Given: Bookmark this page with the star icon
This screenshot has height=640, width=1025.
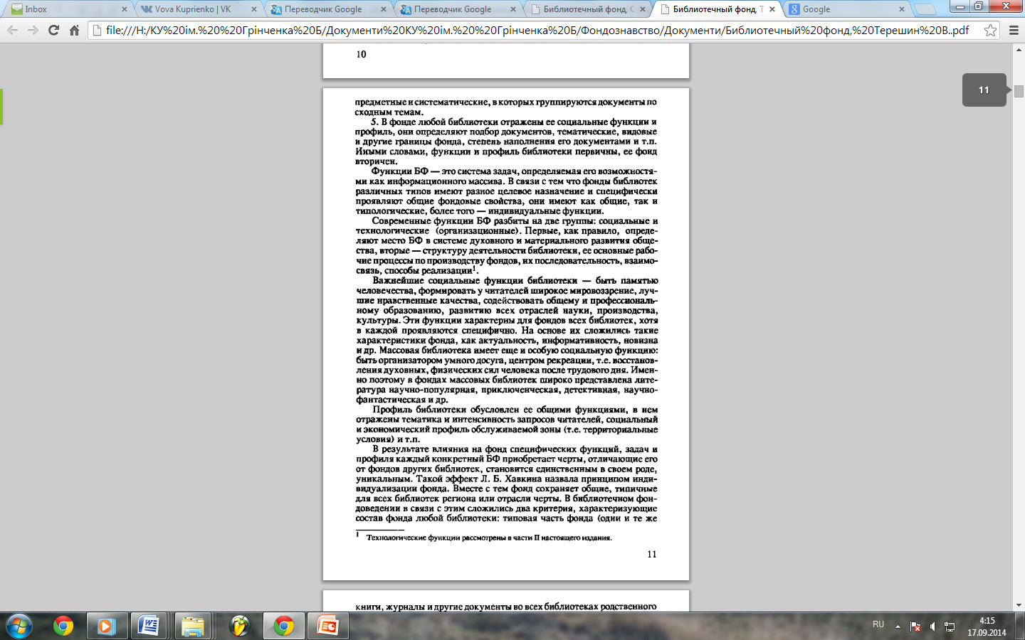Looking at the screenshot, I should point(990,30).
